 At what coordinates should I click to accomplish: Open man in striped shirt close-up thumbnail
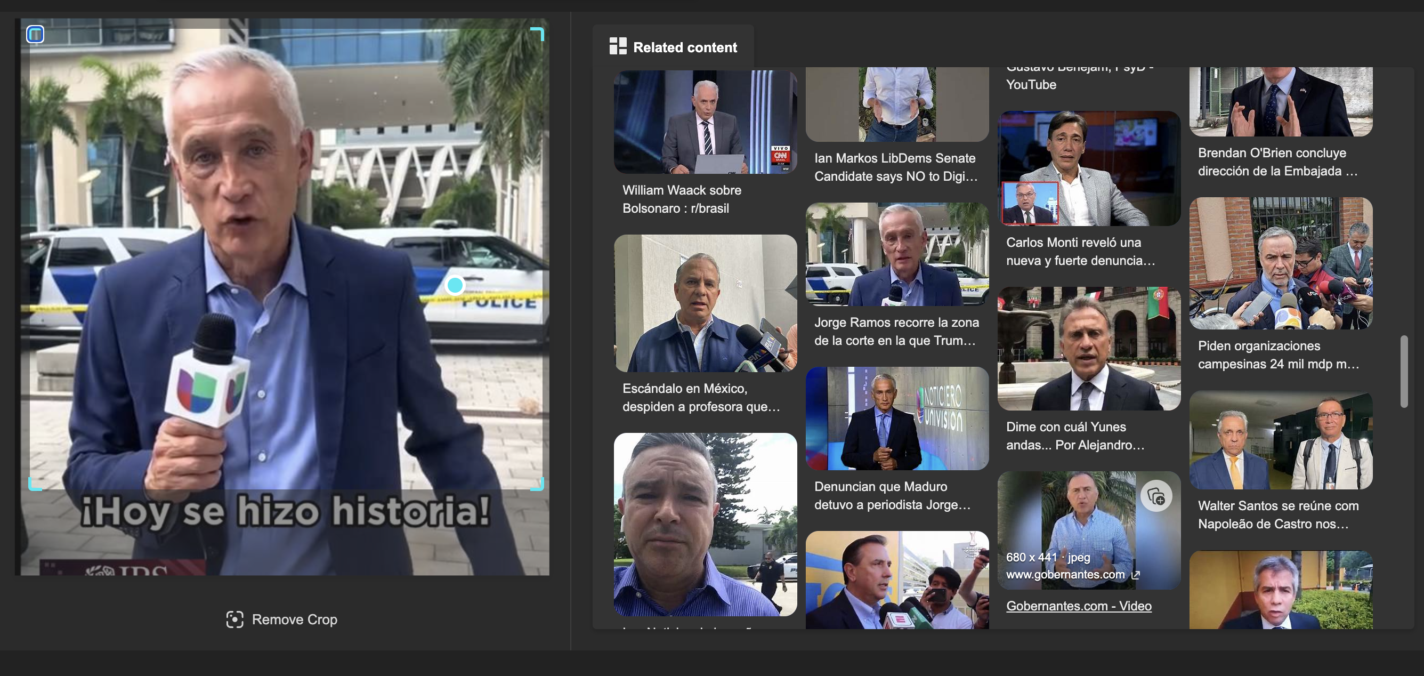(705, 525)
